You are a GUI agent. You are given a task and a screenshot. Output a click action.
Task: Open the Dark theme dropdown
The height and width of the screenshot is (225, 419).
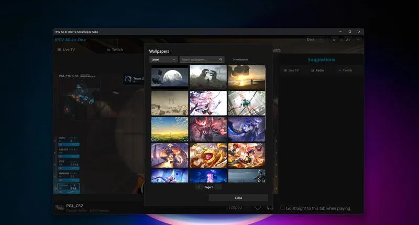pos(315,39)
